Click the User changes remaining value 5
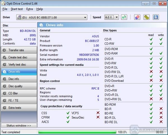168x135 pixels. [x=98, y=100]
